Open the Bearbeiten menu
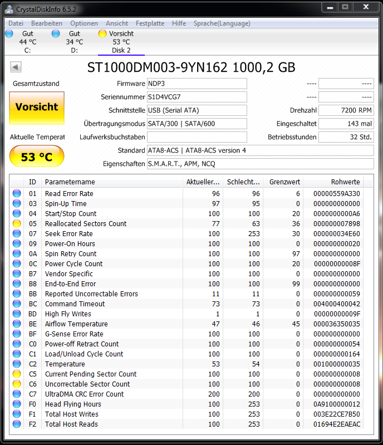This screenshot has height=445, width=383. (x=47, y=23)
